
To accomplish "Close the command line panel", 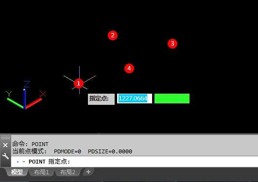I will [x=5, y=145].
